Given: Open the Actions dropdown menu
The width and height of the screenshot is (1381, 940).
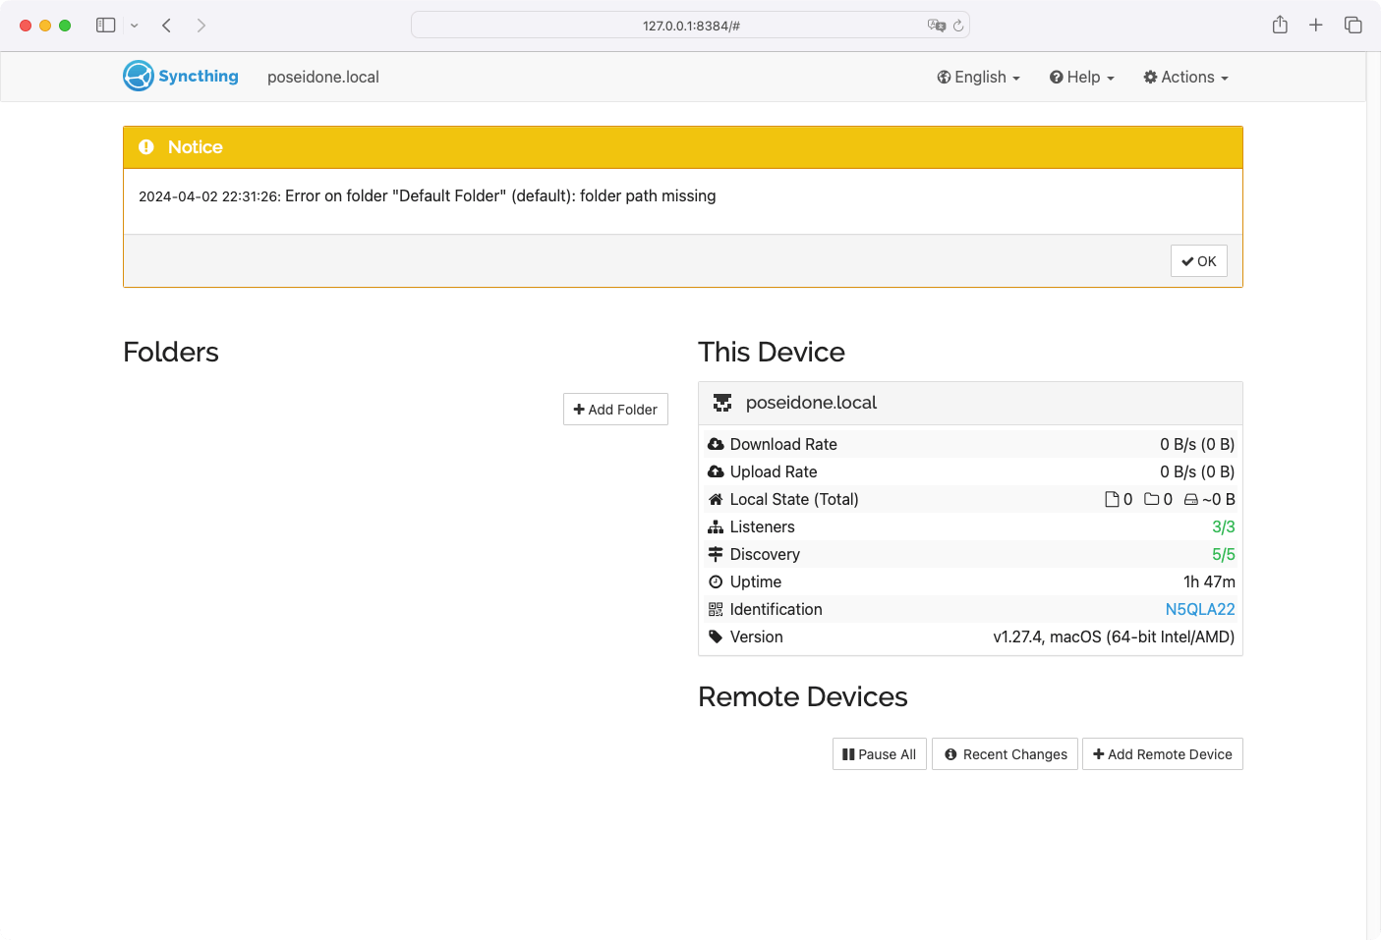Looking at the screenshot, I should (x=1185, y=78).
